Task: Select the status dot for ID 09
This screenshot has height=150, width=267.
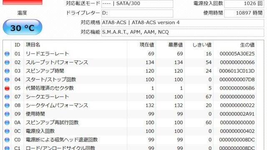Action: tap(7, 114)
